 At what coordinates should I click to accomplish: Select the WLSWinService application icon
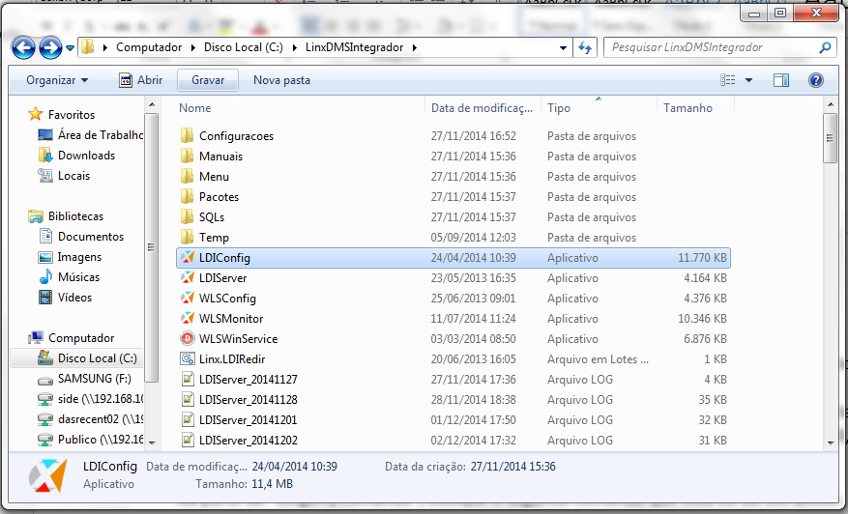coord(188,338)
